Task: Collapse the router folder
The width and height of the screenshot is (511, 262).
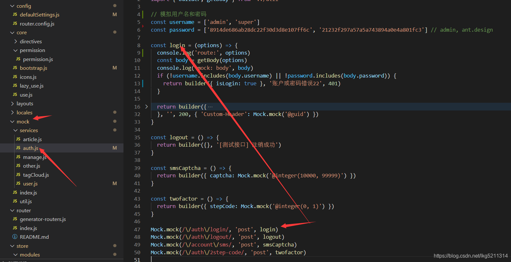Action: [x=12, y=210]
